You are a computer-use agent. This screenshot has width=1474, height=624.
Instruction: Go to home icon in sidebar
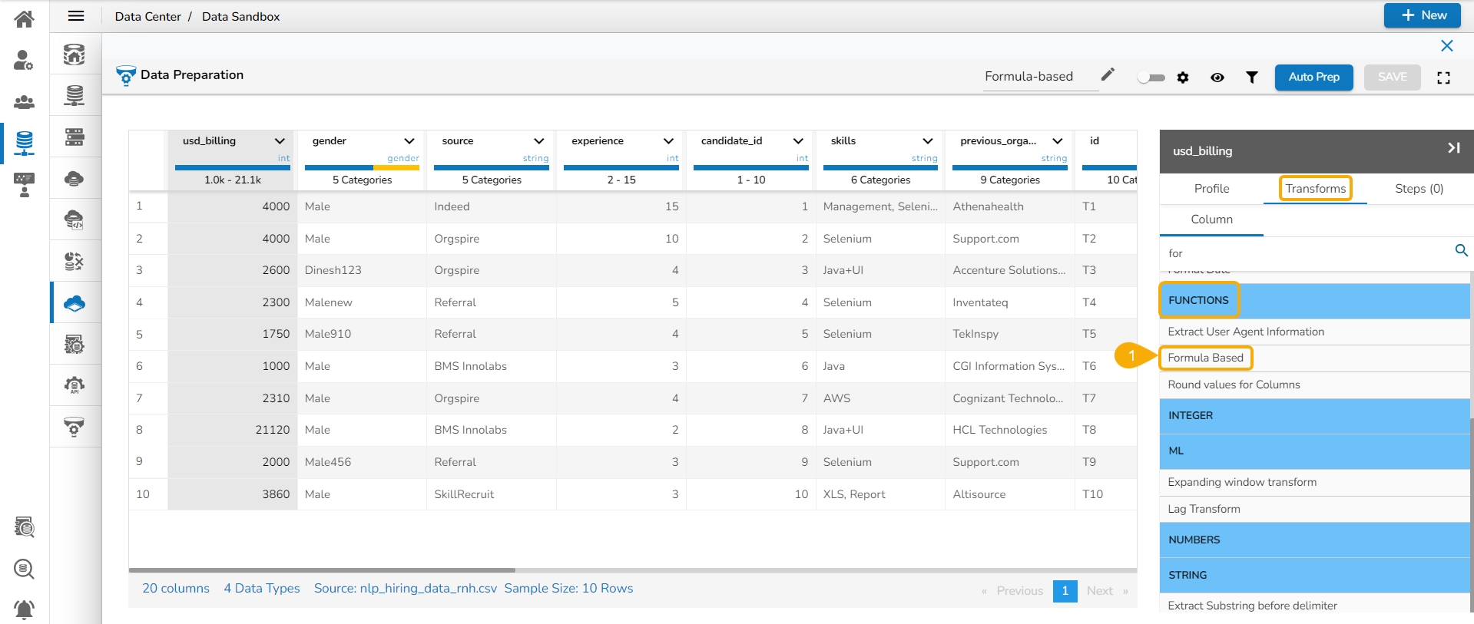click(x=24, y=18)
